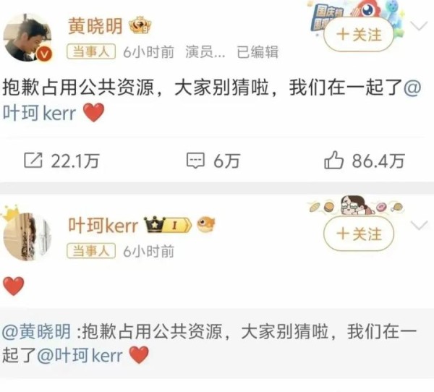This screenshot has height=392, width=434.
Task: Tap the 当事人 tag under 黄晓明
Action: pos(91,52)
